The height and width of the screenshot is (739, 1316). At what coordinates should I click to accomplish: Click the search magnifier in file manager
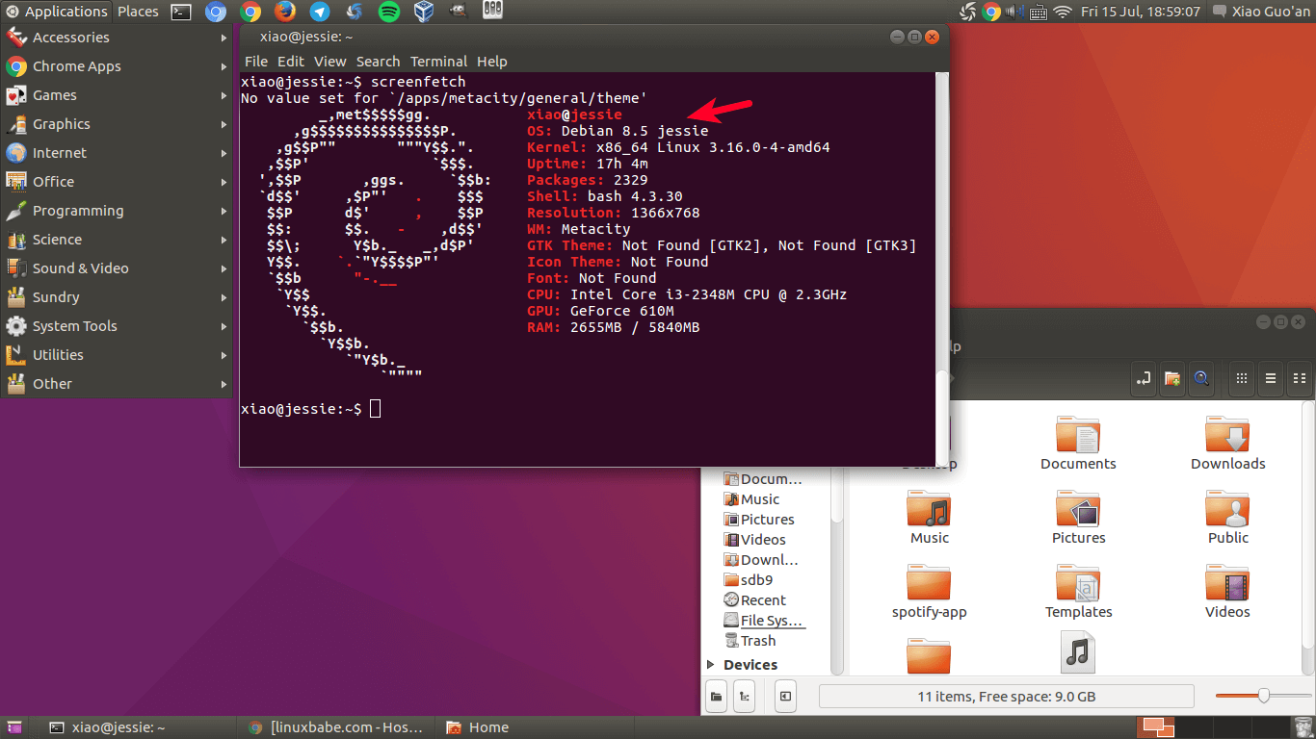[x=1201, y=378]
